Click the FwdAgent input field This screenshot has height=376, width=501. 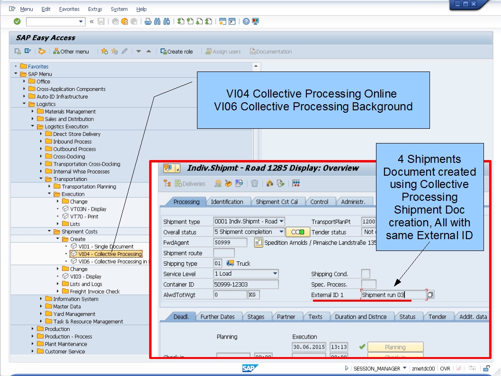230,242
